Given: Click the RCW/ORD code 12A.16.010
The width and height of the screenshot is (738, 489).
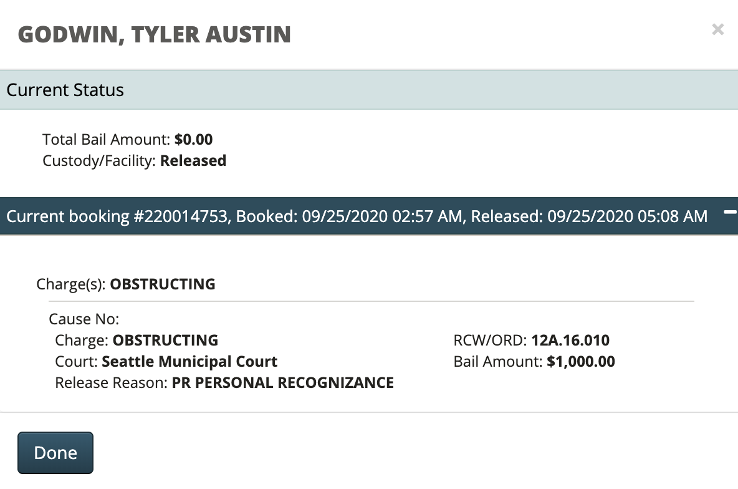Looking at the screenshot, I should [x=570, y=341].
